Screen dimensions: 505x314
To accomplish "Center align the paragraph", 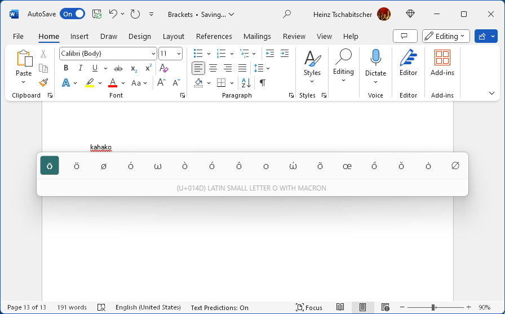I will (x=213, y=68).
